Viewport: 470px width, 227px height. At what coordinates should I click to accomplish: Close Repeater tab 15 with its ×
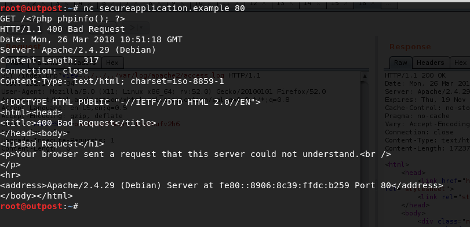(x=345, y=4)
